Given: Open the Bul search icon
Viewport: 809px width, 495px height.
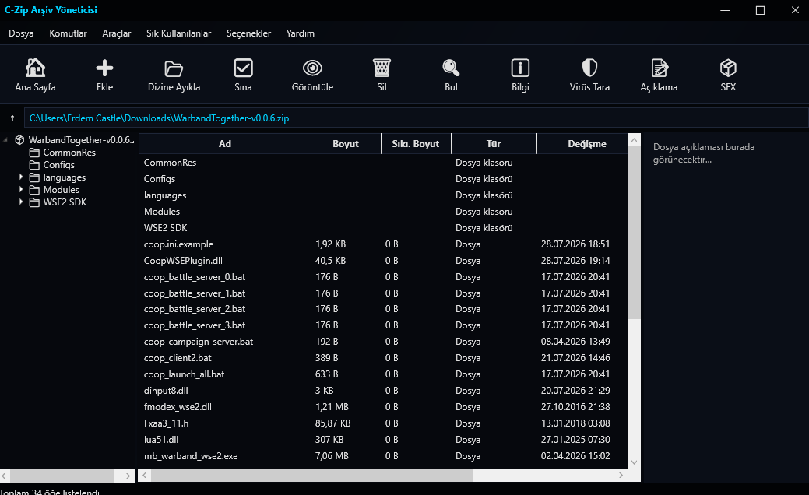Looking at the screenshot, I should coord(451,68).
